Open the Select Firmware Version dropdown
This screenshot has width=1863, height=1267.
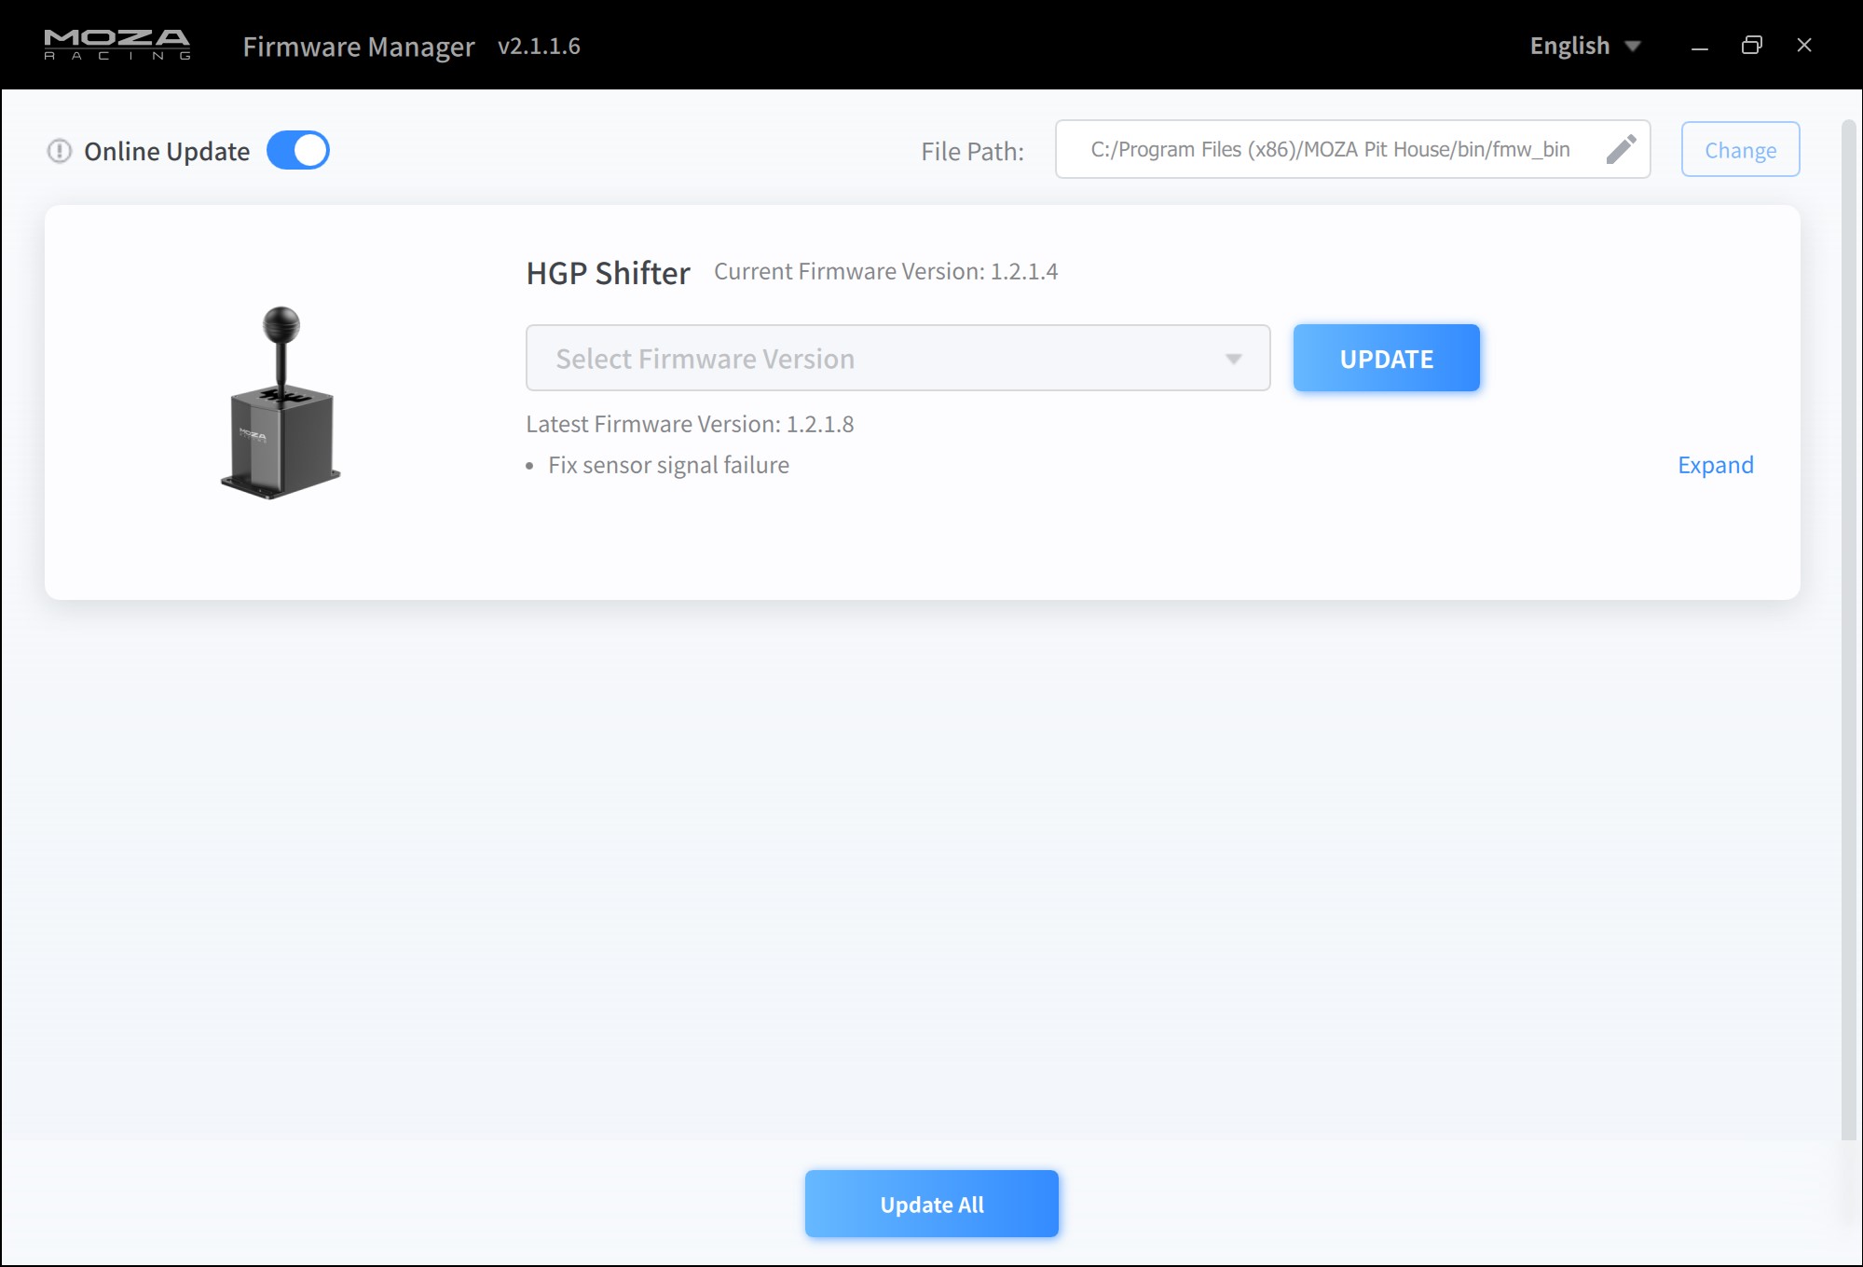898,358
